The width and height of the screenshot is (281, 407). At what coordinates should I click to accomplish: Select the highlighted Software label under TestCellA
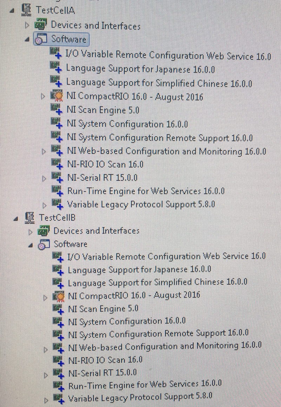click(x=69, y=39)
